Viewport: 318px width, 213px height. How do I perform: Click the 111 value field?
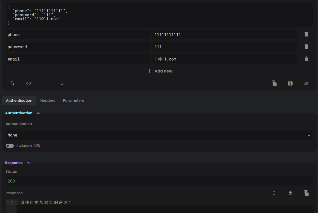point(225,47)
